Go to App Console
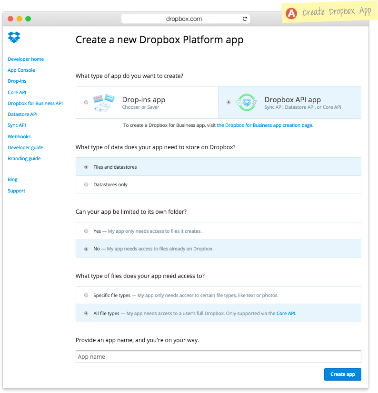The image size is (378, 393). pyautogui.click(x=21, y=70)
